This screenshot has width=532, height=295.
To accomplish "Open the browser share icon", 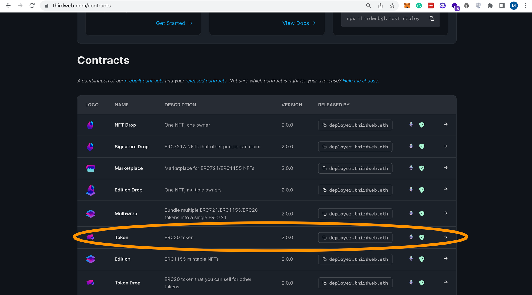I will point(380,6).
